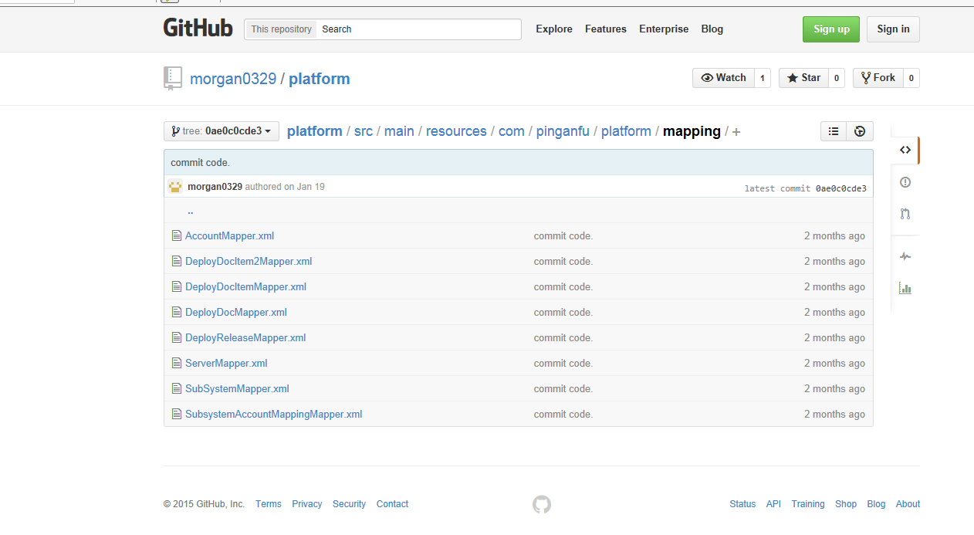Open the Pull requests sidebar icon
The height and width of the screenshot is (535, 974).
click(905, 214)
